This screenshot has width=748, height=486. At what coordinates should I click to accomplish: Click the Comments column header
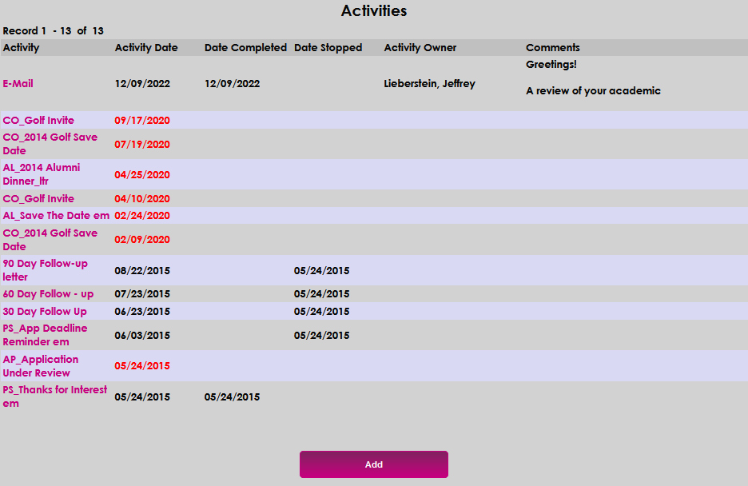(x=551, y=47)
